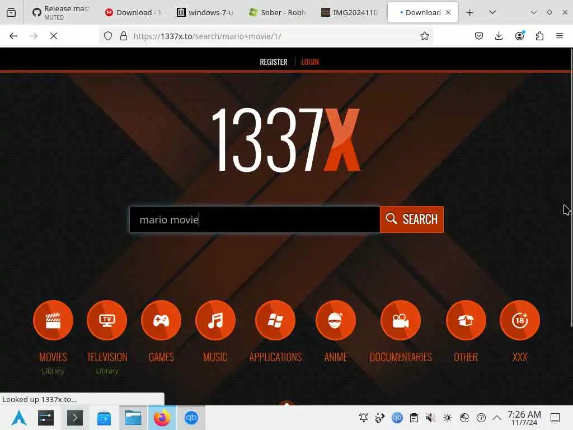This screenshot has height=430, width=573.
Task: Close the current Download tab
Action: pos(448,12)
